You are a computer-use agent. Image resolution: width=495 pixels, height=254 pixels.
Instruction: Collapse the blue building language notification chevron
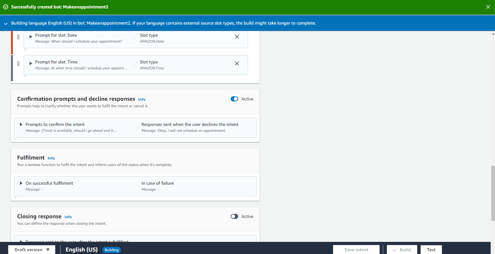coord(6,23)
